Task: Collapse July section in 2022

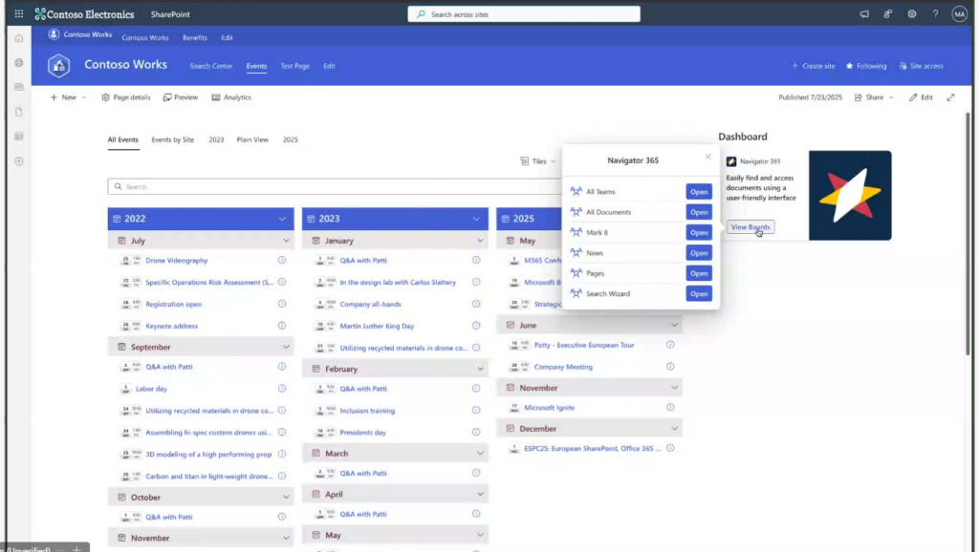Action: (285, 241)
